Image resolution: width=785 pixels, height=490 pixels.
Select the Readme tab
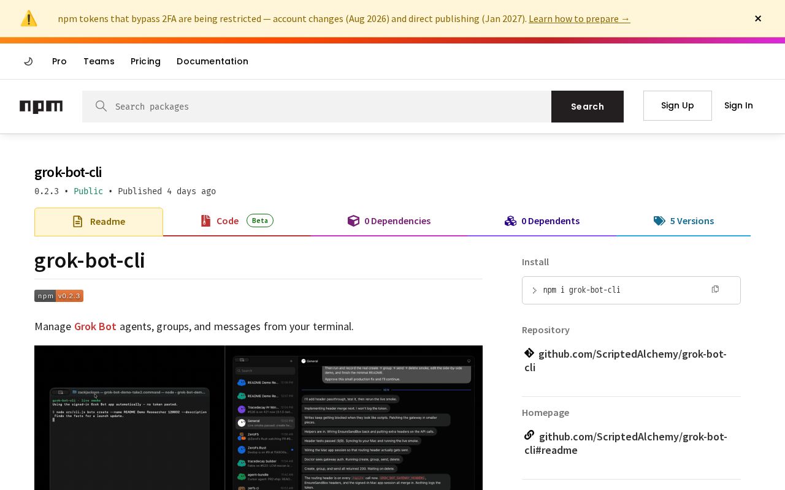coord(99,222)
